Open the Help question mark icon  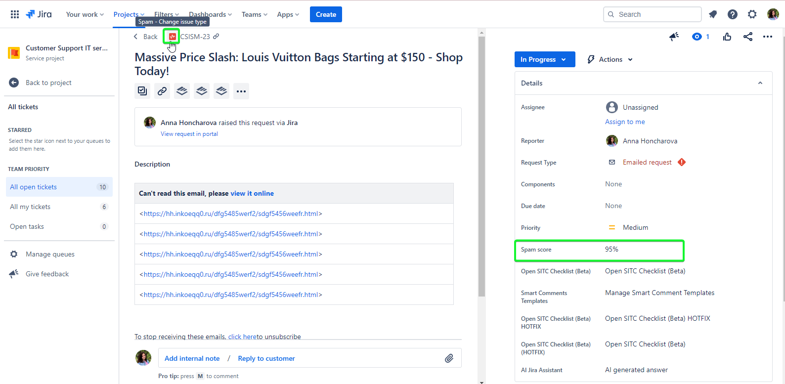[x=732, y=14]
